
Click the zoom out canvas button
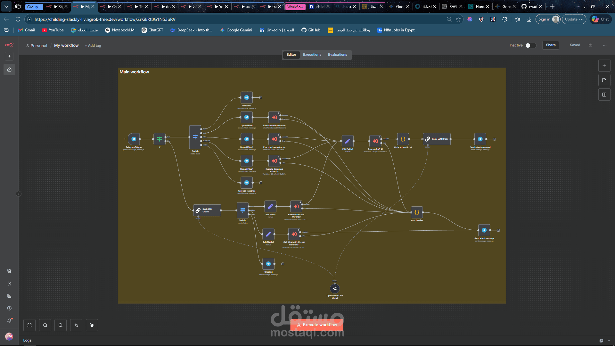point(61,325)
